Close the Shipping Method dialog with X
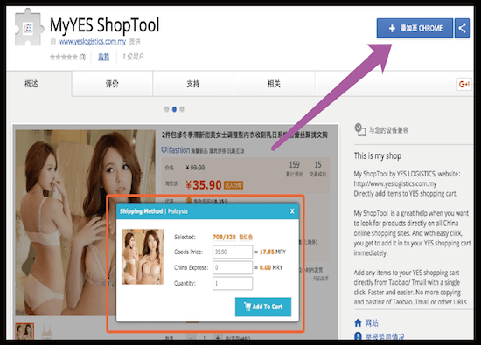 pos(292,211)
